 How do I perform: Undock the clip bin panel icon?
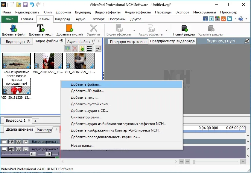[98, 48]
